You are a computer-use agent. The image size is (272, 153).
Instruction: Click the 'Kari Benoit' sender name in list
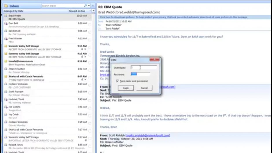(x=14, y=31)
